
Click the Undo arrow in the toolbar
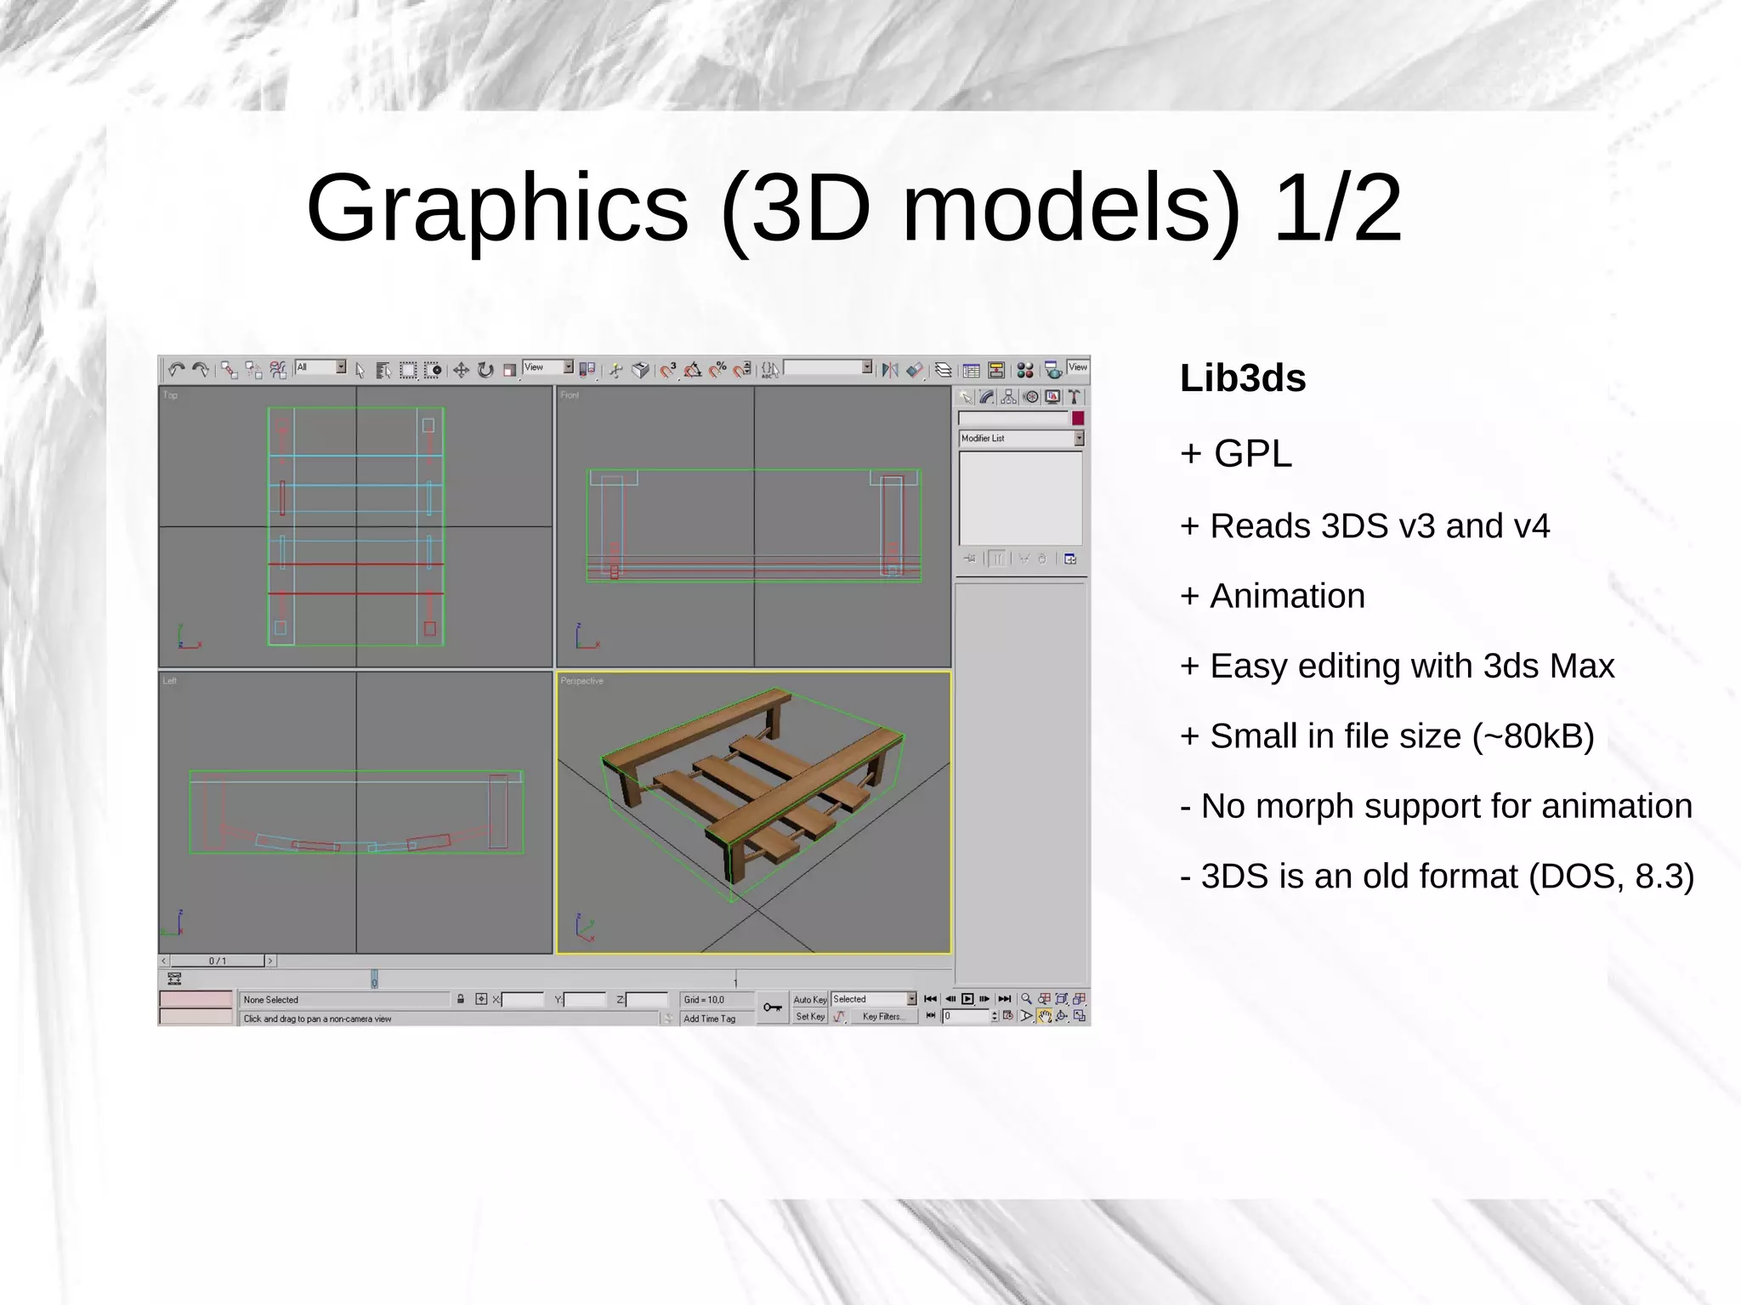pos(176,370)
